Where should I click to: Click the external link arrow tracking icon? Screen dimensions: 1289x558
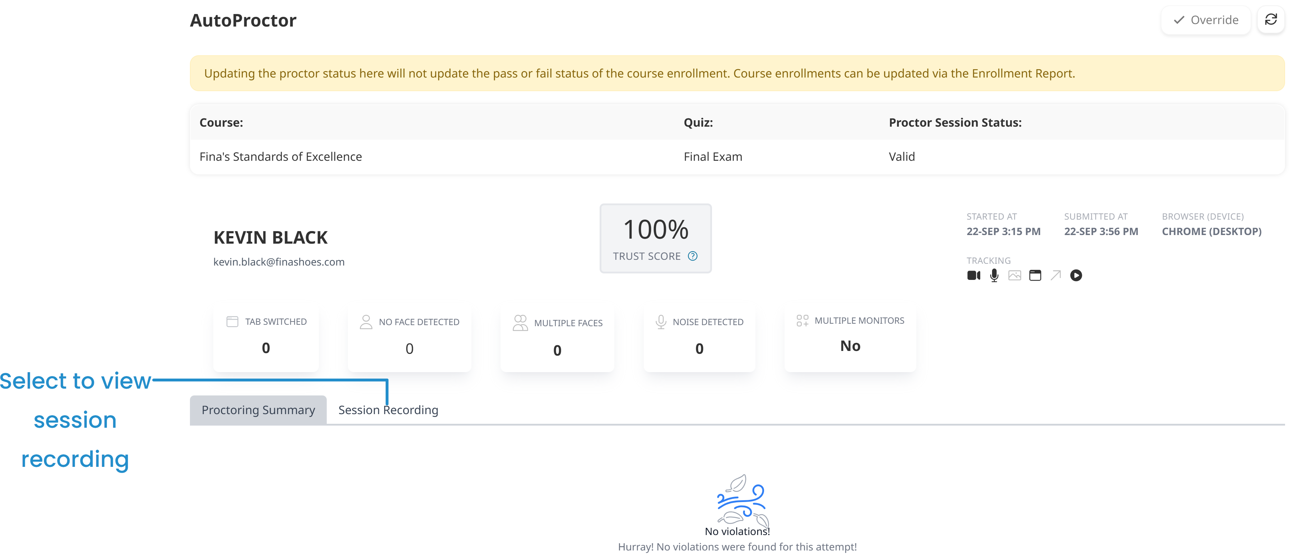click(x=1056, y=275)
